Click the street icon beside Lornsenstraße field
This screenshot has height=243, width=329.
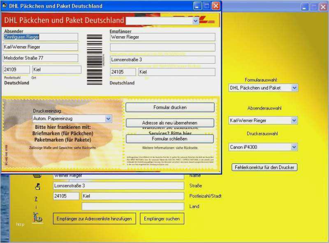point(37,186)
